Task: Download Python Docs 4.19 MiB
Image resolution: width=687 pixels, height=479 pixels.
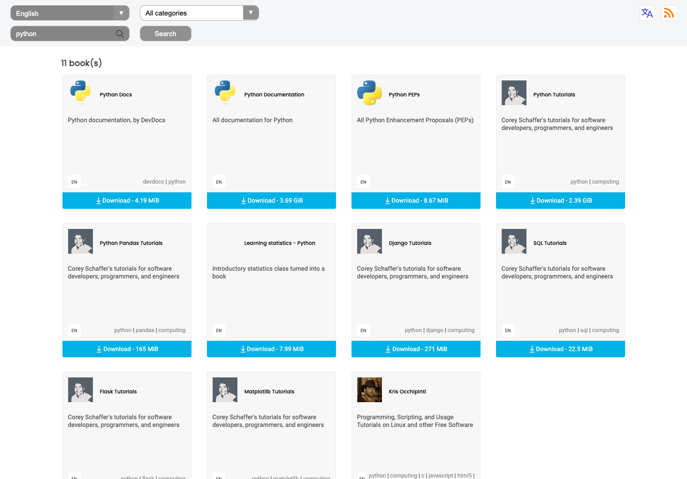Action: 127,201
